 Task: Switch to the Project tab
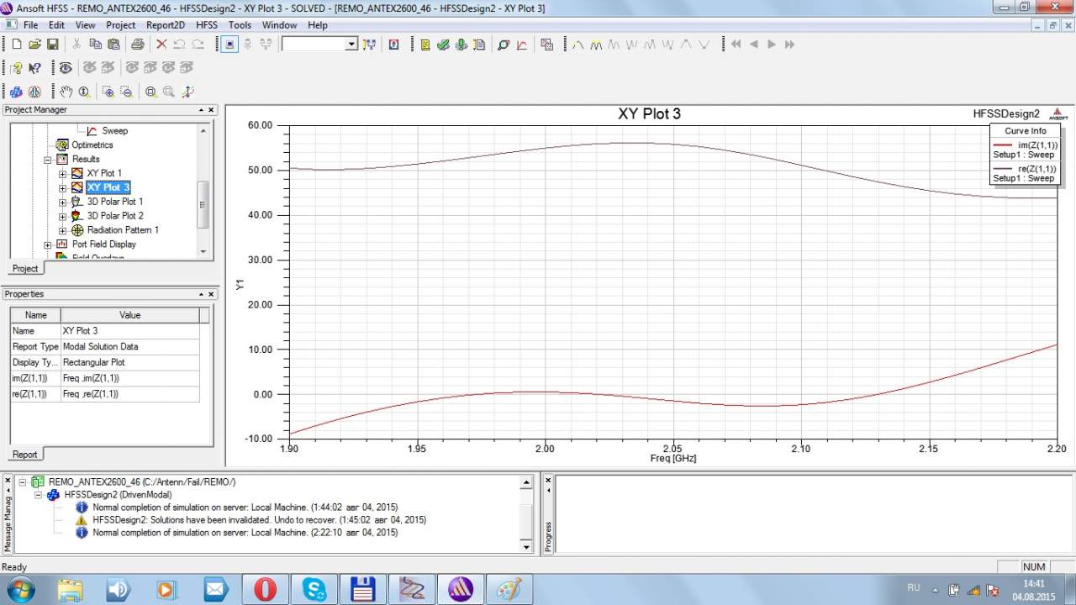coord(25,268)
